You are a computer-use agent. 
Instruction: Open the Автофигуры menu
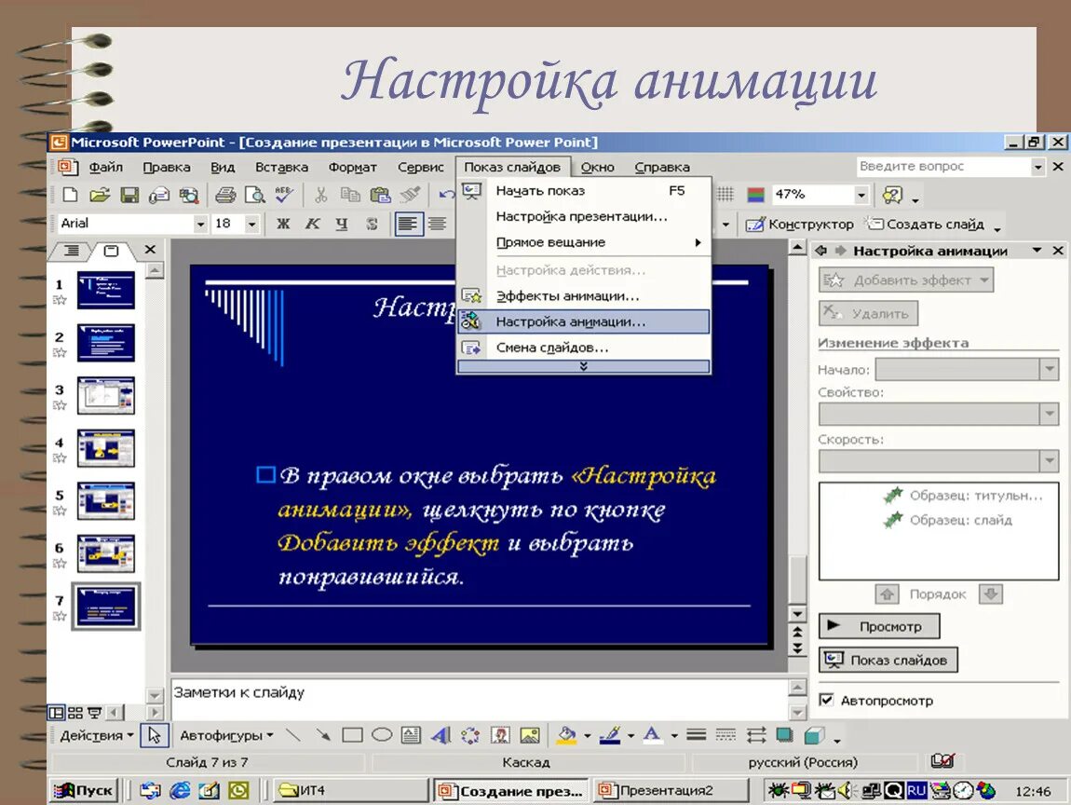pyautogui.click(x=226, y=735)
